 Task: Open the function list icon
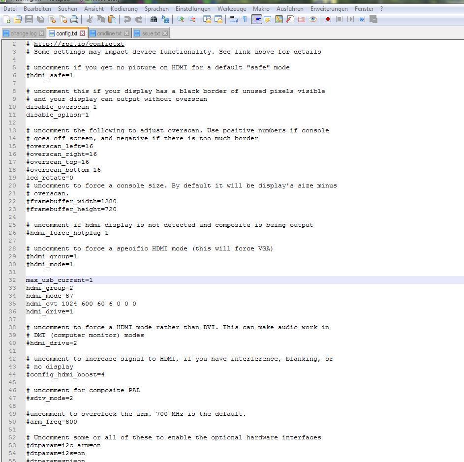pos(290,20)
